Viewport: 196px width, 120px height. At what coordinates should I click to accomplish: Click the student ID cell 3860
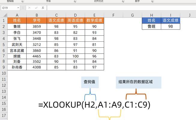coord(37,50)
